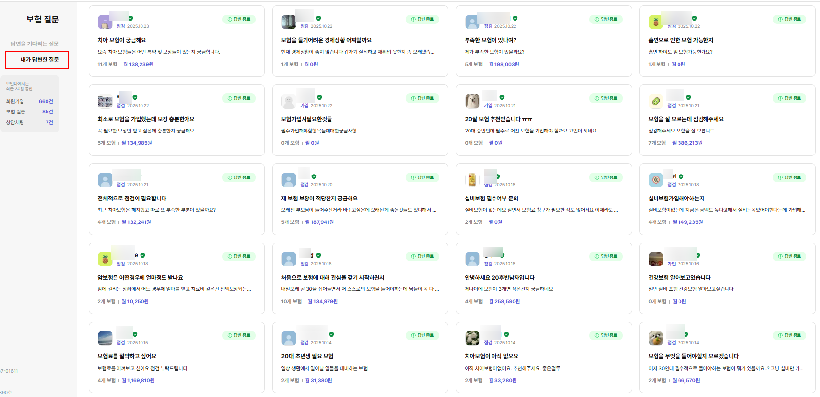Open the '답변을 기다리는 질문' menu
820x397 pixels.
pos(34,44)
